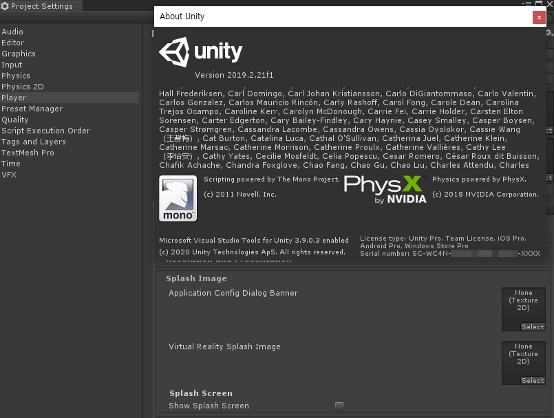Click Select for Application Config Dialog Banner
This screenshot has height=418, width=554.
tap(533, 327)
